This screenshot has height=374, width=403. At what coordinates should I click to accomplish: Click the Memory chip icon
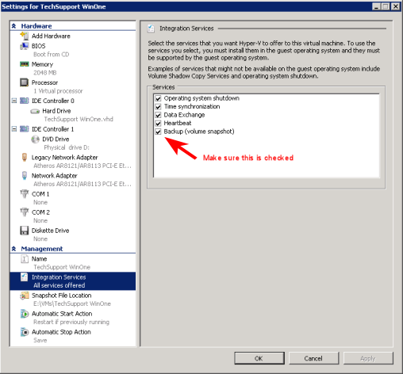[25, 64]
